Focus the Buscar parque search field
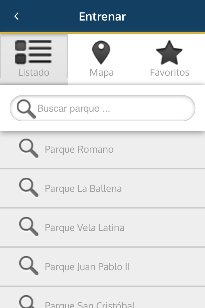The width and height of the screenshot is (205, 308). coord(102,108)
